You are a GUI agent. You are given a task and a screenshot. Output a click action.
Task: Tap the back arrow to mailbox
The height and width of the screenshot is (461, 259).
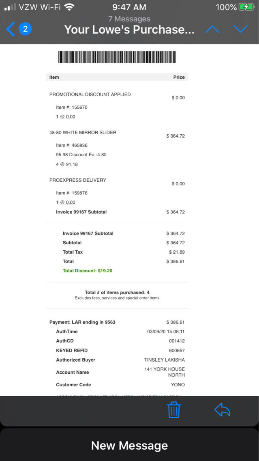click(x=11, y=29)
